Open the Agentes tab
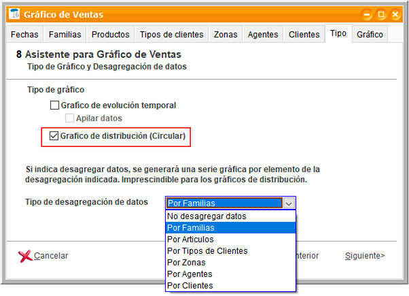 (263, 34)
